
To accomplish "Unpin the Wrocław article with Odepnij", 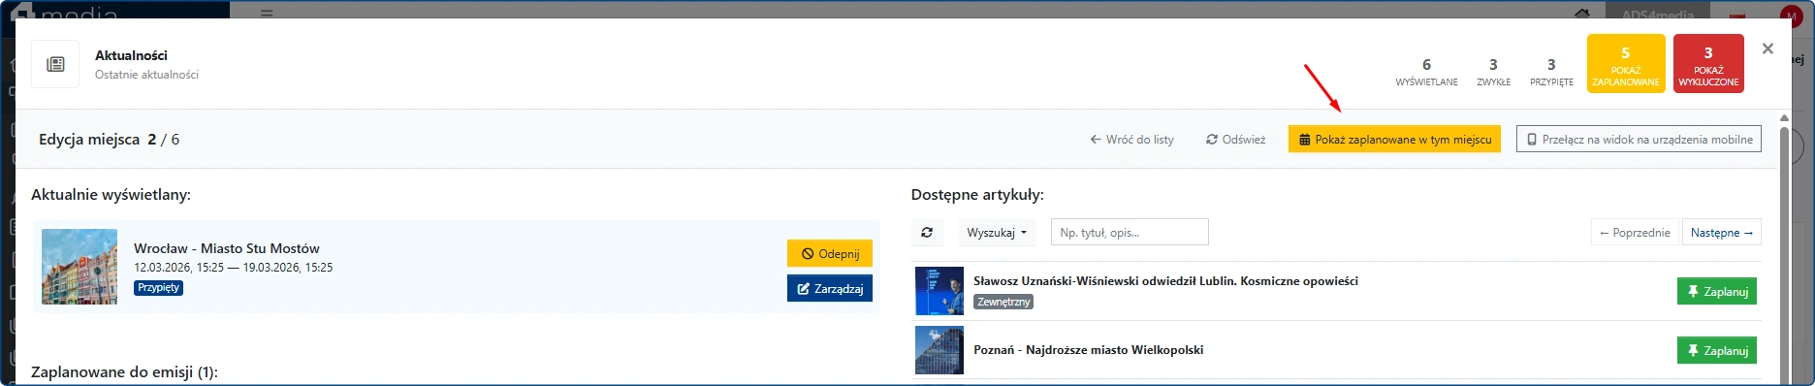I will pos(830,254).
